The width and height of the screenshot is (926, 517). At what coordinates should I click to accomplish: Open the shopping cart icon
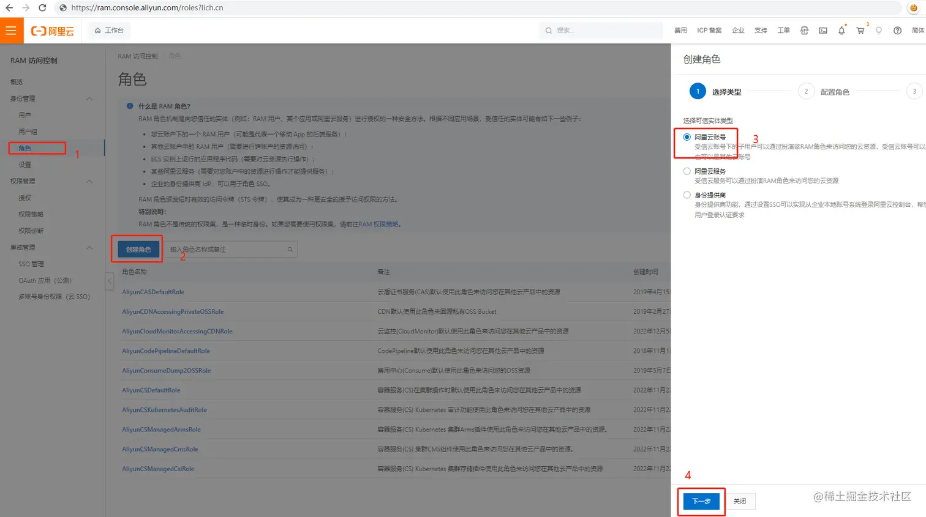click(x=860, y=31)
